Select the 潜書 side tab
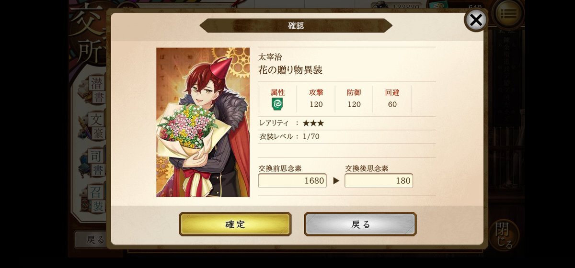This screenshot has height=268, width=575. tap(97, 90)
